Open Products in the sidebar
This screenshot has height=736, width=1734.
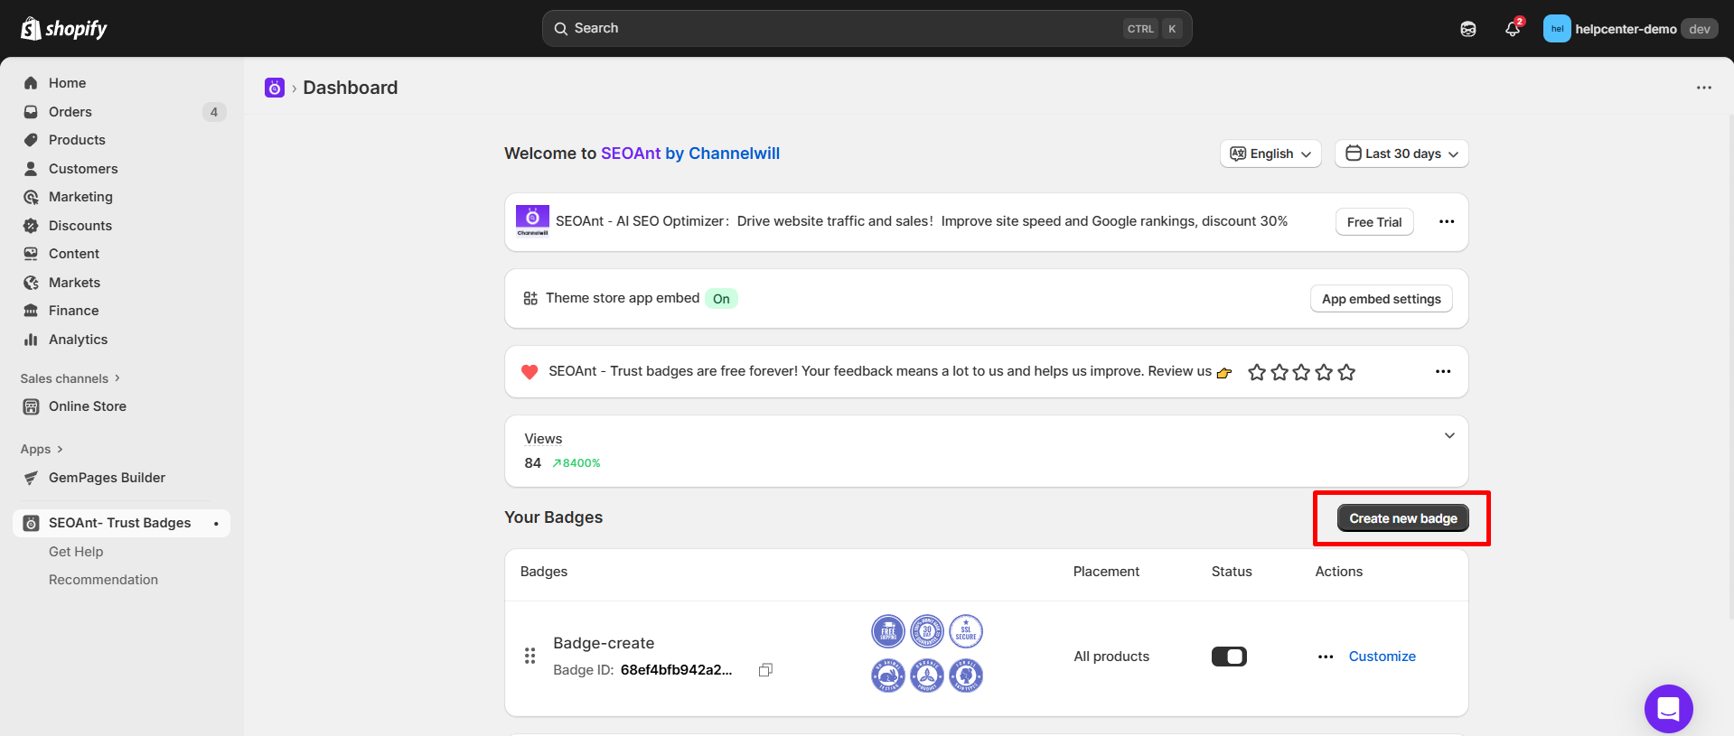coord(77,140)
